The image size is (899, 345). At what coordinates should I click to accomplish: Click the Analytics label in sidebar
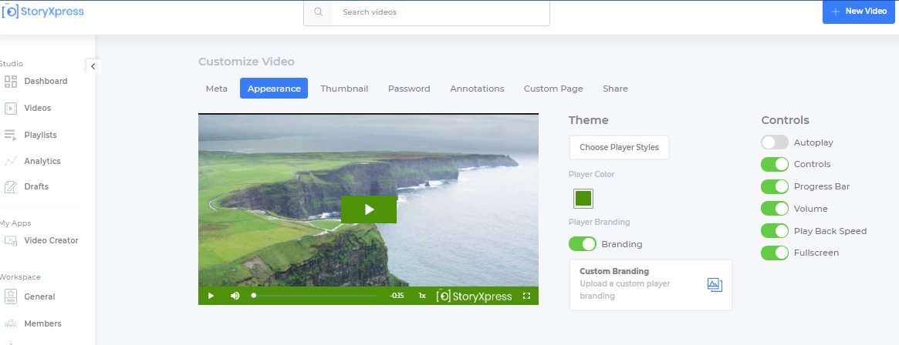click(42, 162)
